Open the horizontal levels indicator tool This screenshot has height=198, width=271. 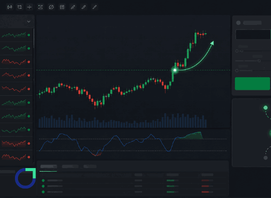point(40,7)
